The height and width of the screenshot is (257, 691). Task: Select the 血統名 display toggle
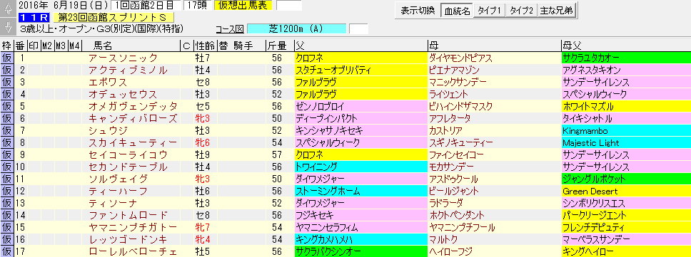(457, 11)
